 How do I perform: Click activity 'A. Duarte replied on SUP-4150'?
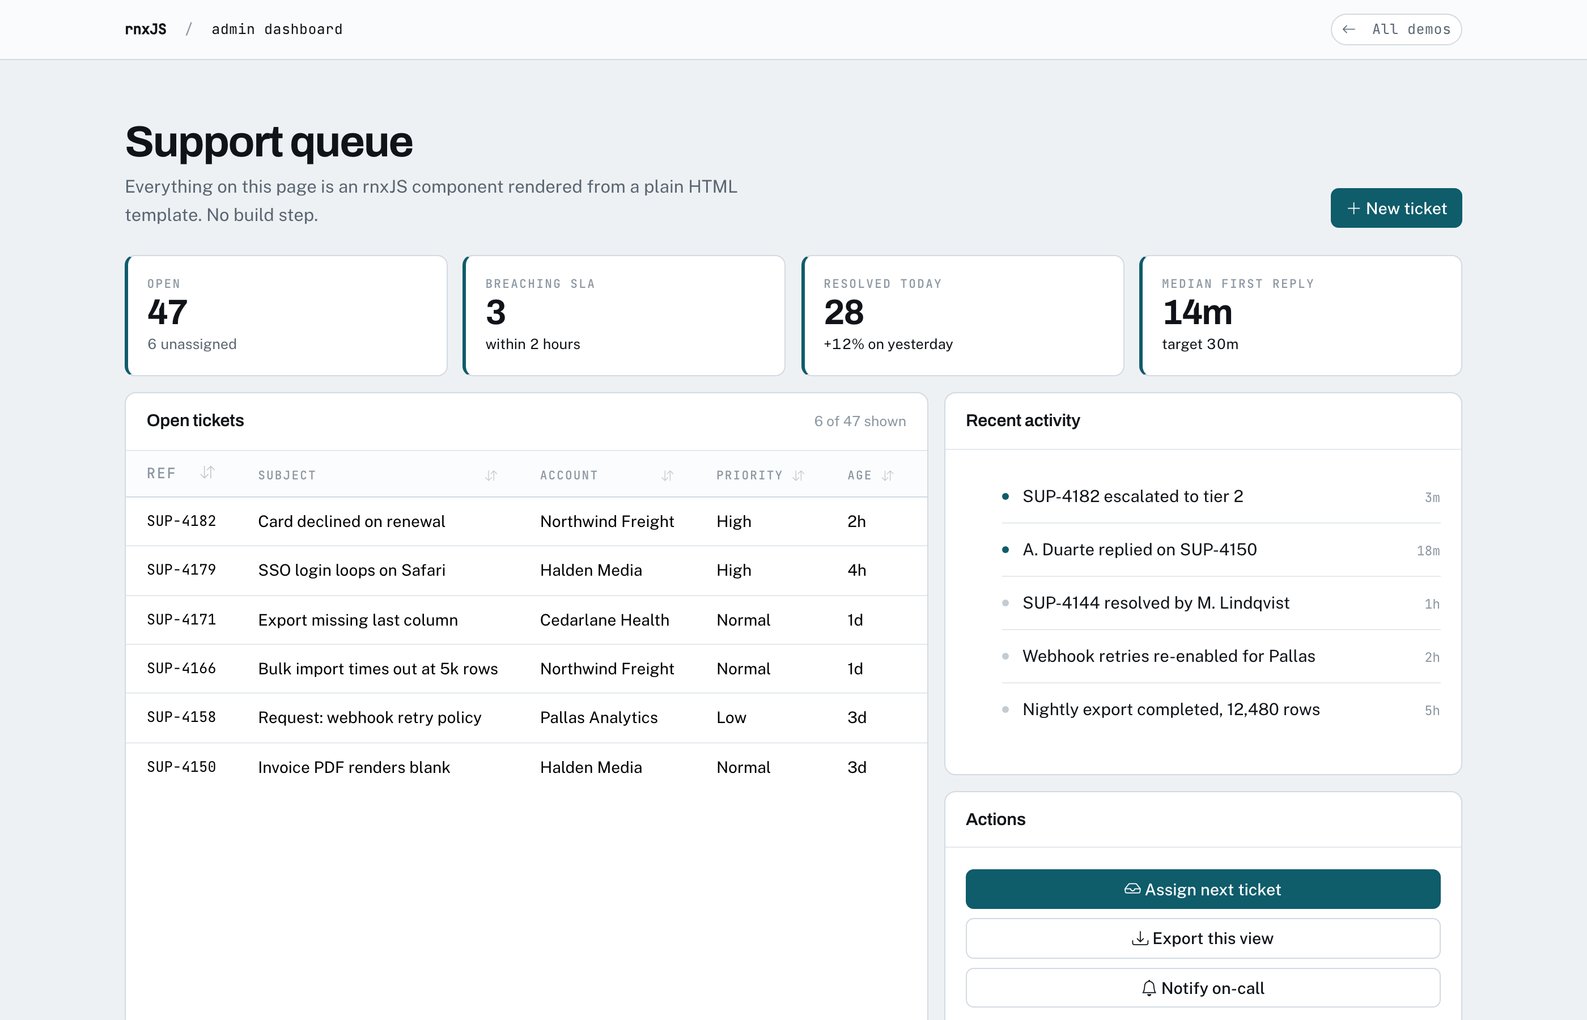(1139, 550)
